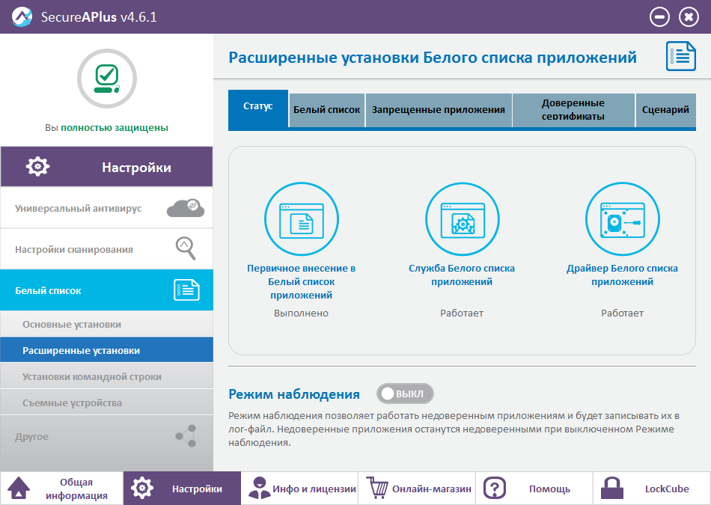Click the Служба Белого списка приложений label
The width and height of the screenshot is (711, 505).
coord(462,275)
